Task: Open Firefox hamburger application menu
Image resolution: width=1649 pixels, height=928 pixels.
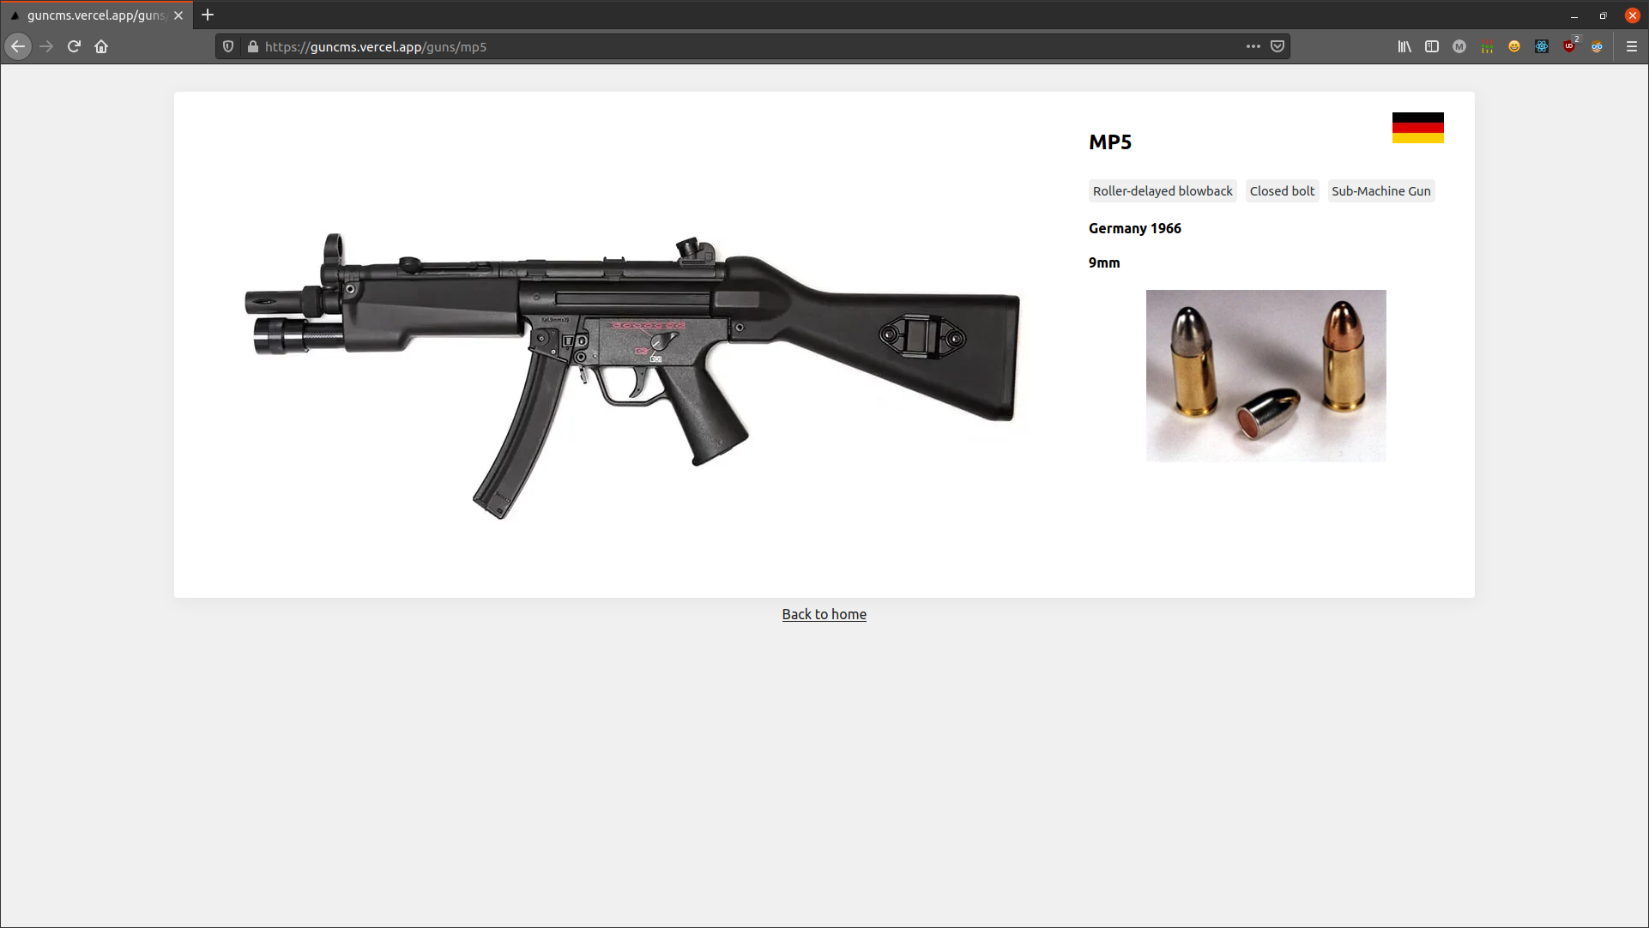Action: (x=1632, y=46)
